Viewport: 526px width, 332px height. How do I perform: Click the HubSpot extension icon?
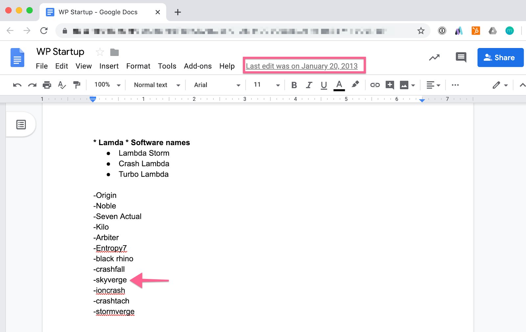tap(476, 31)
